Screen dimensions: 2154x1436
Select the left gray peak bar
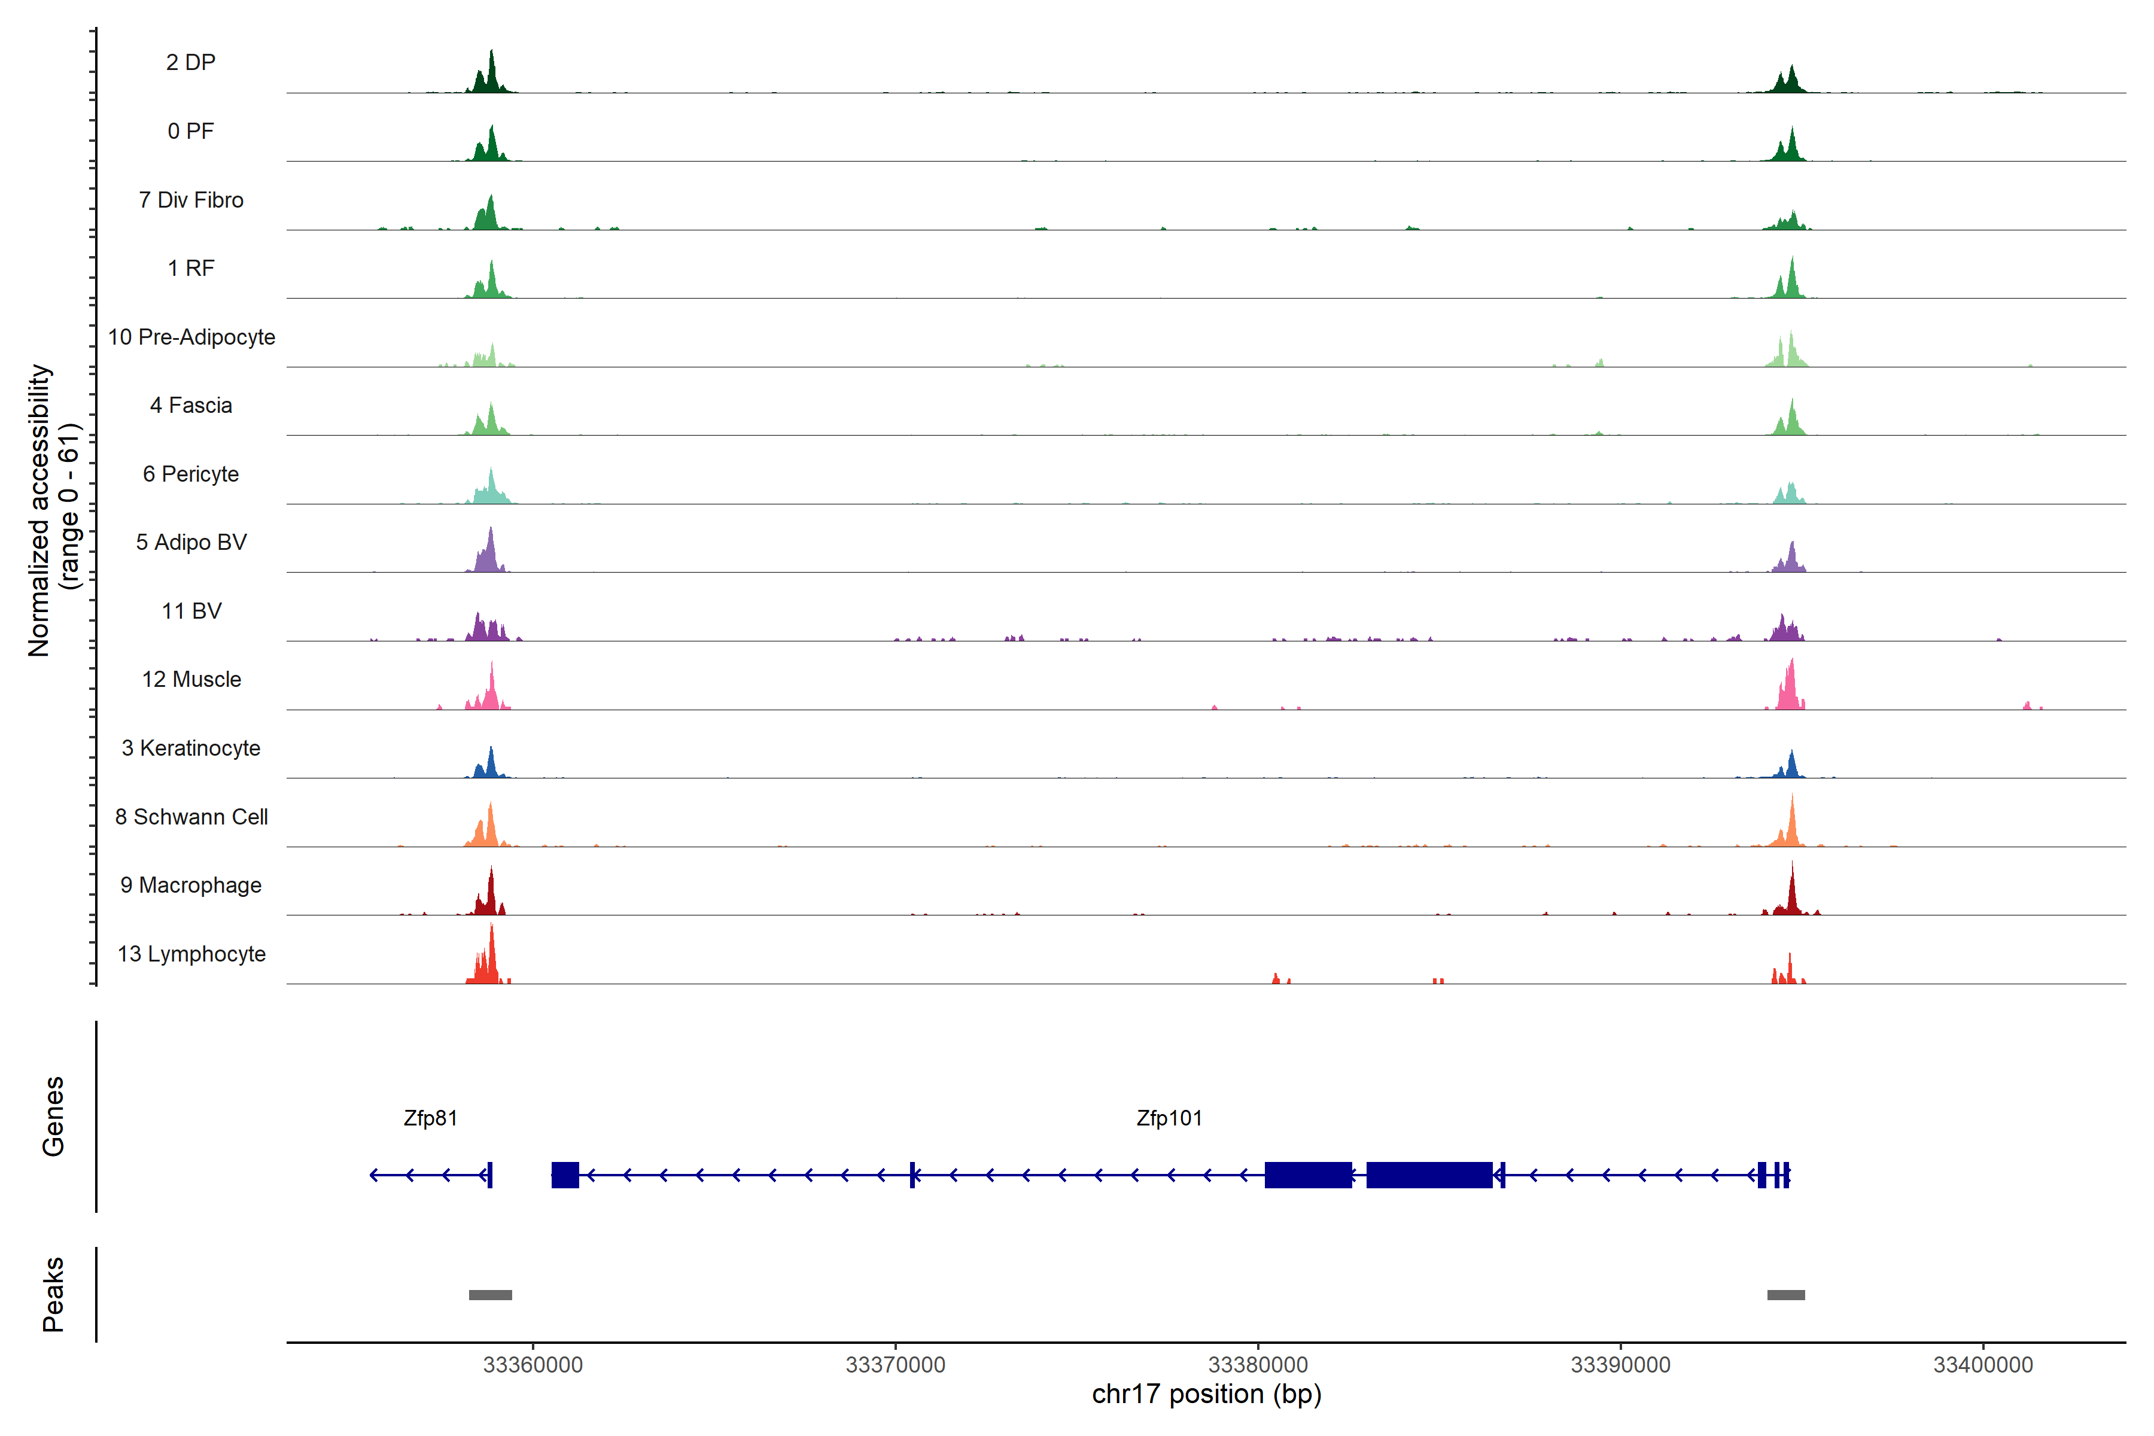[490, 1294]
